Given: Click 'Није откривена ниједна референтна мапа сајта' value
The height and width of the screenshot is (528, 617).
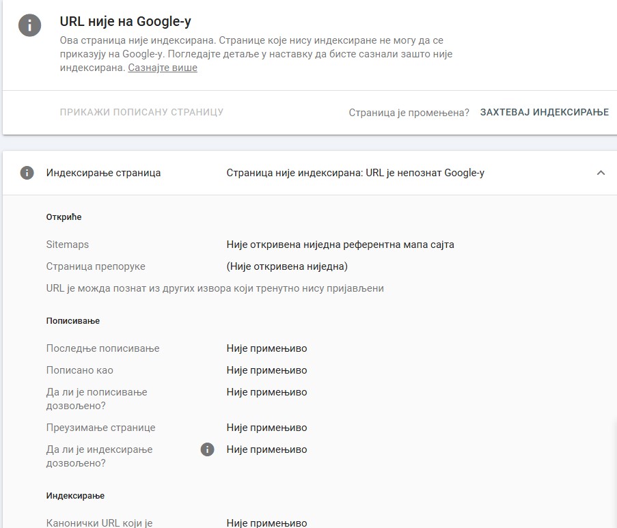Looking at the screenshot, I should 340,245.
